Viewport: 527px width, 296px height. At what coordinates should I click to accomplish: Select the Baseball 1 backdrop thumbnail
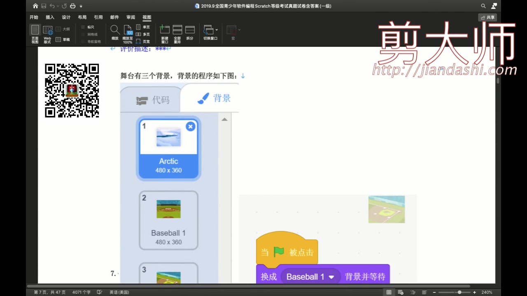(168, 220)
